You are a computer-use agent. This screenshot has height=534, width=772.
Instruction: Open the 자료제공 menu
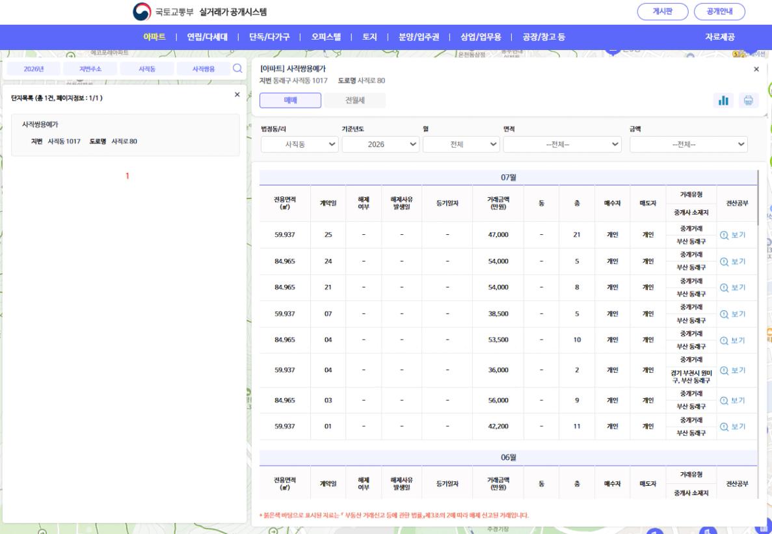720,37
